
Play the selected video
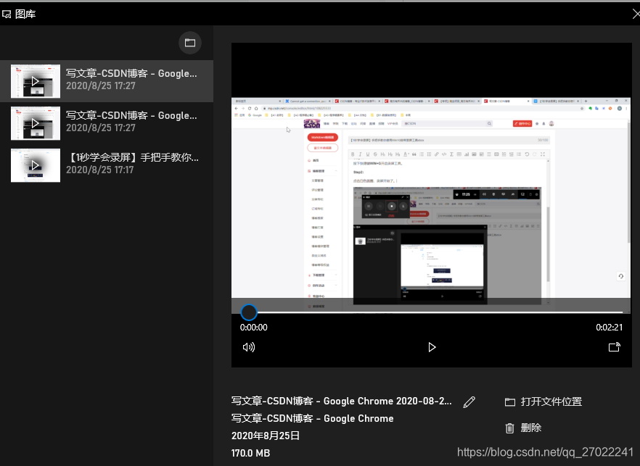click(432, 347)
